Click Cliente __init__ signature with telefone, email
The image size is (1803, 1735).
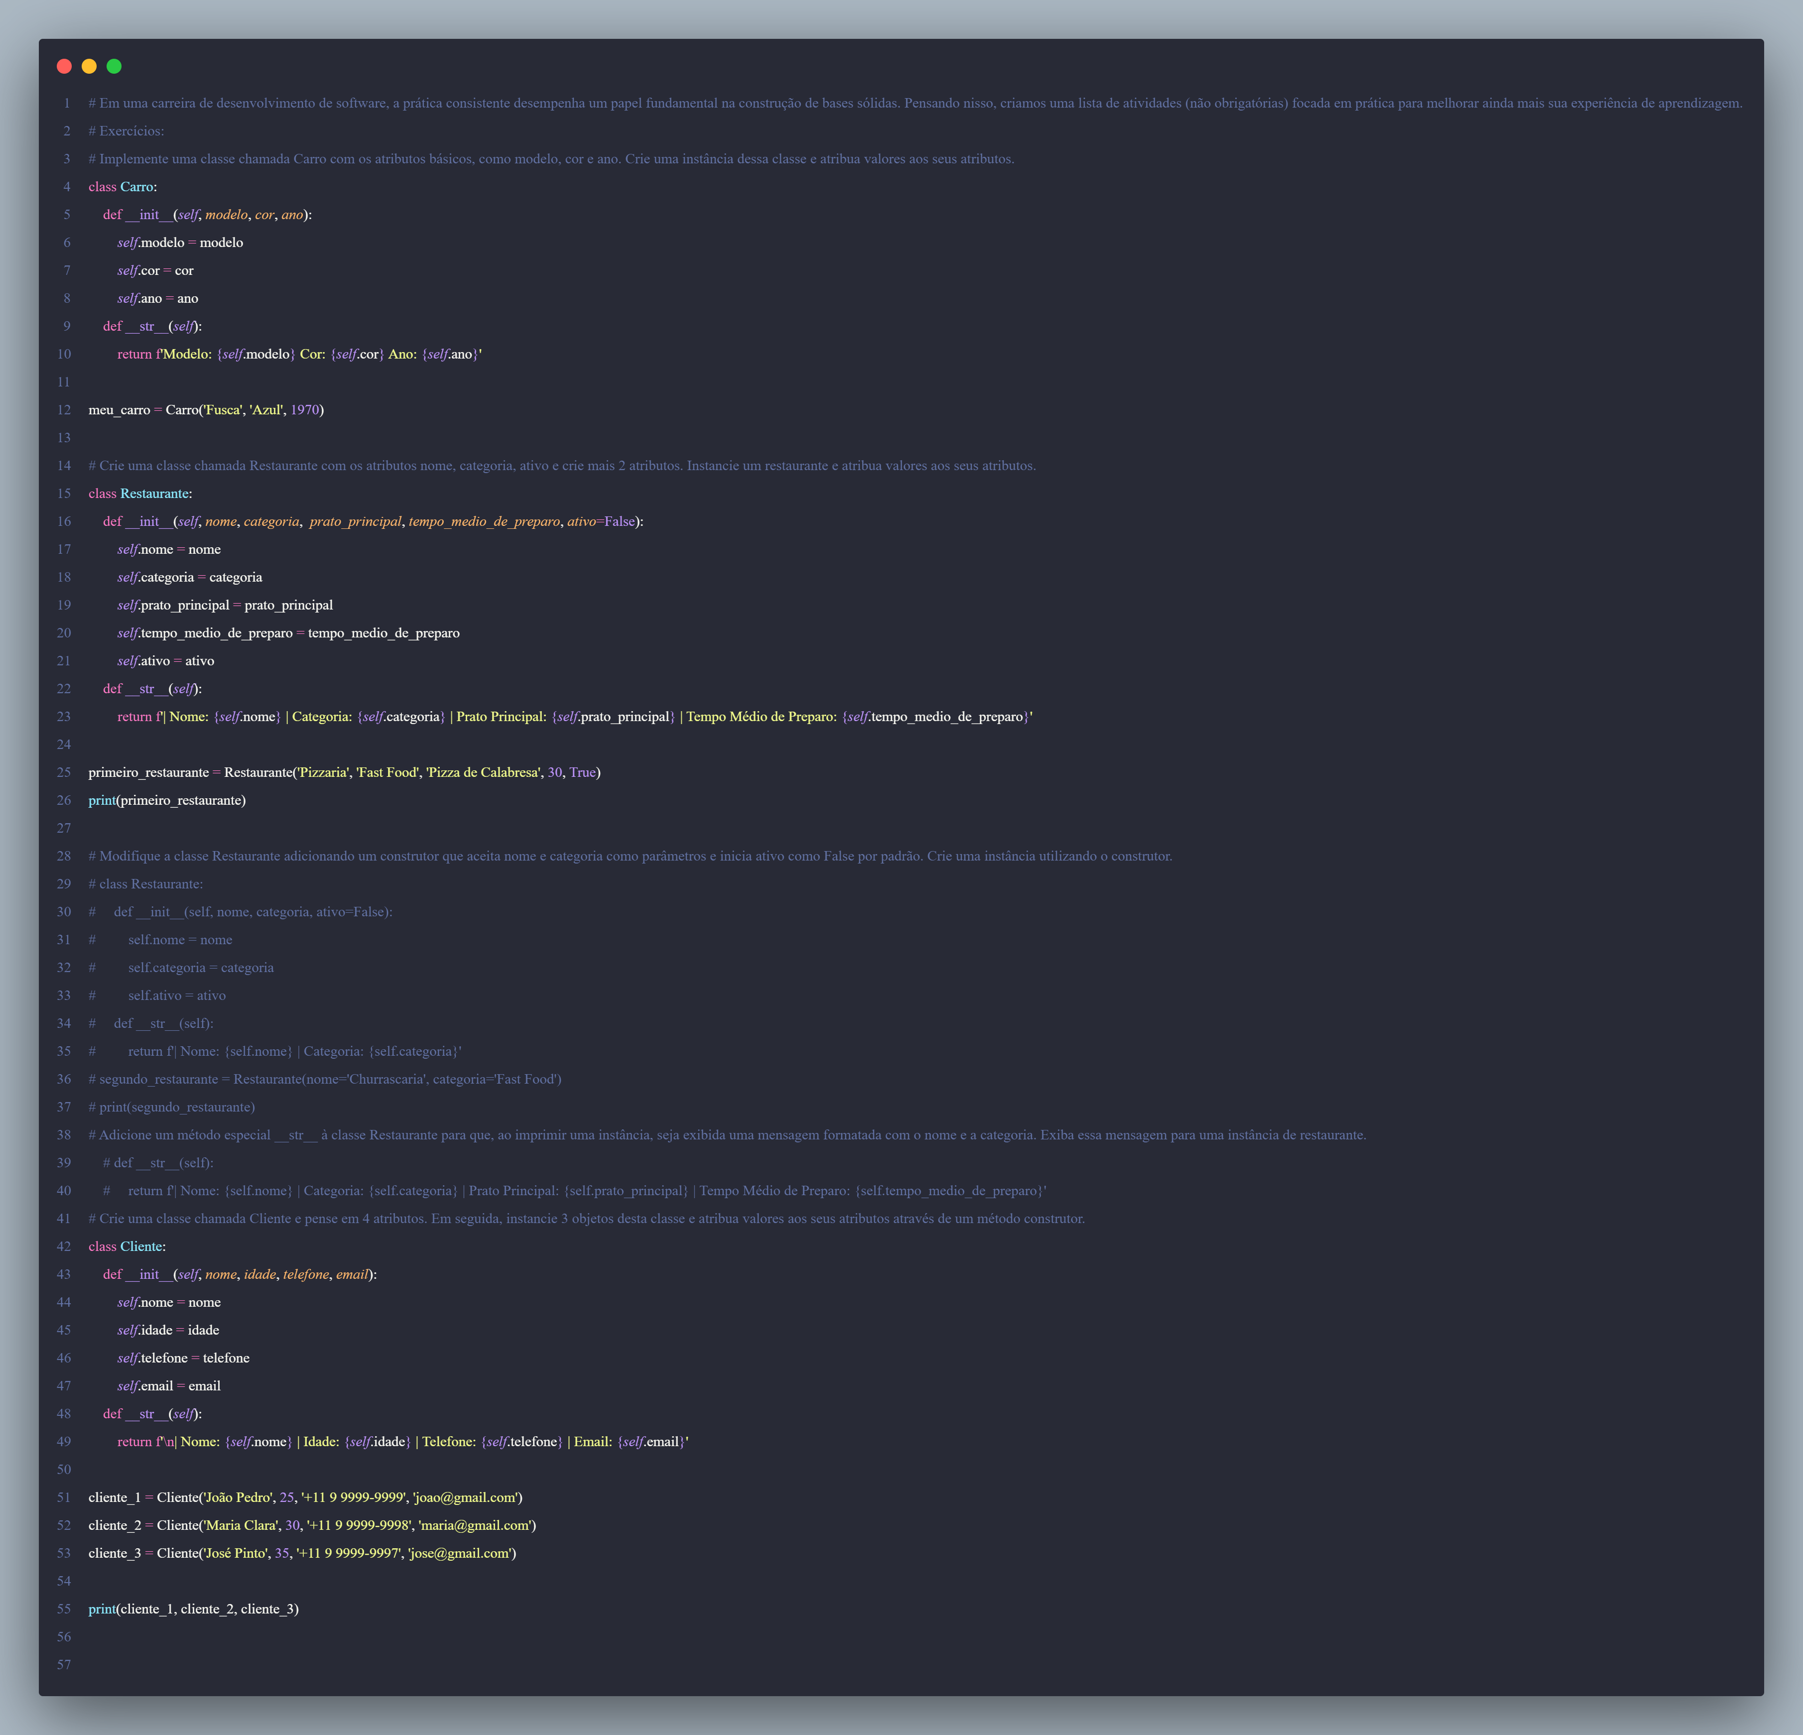(x=240, y=1274)
